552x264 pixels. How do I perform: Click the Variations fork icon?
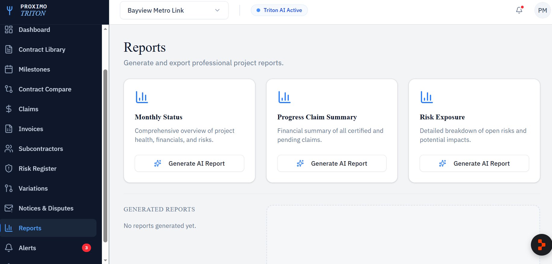[9, 188]
